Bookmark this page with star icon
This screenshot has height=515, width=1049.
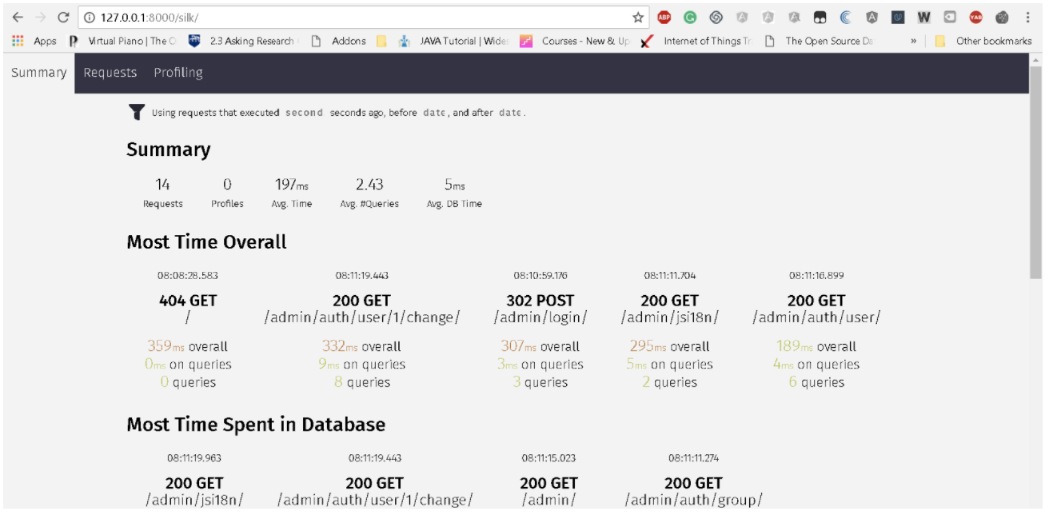638,17
